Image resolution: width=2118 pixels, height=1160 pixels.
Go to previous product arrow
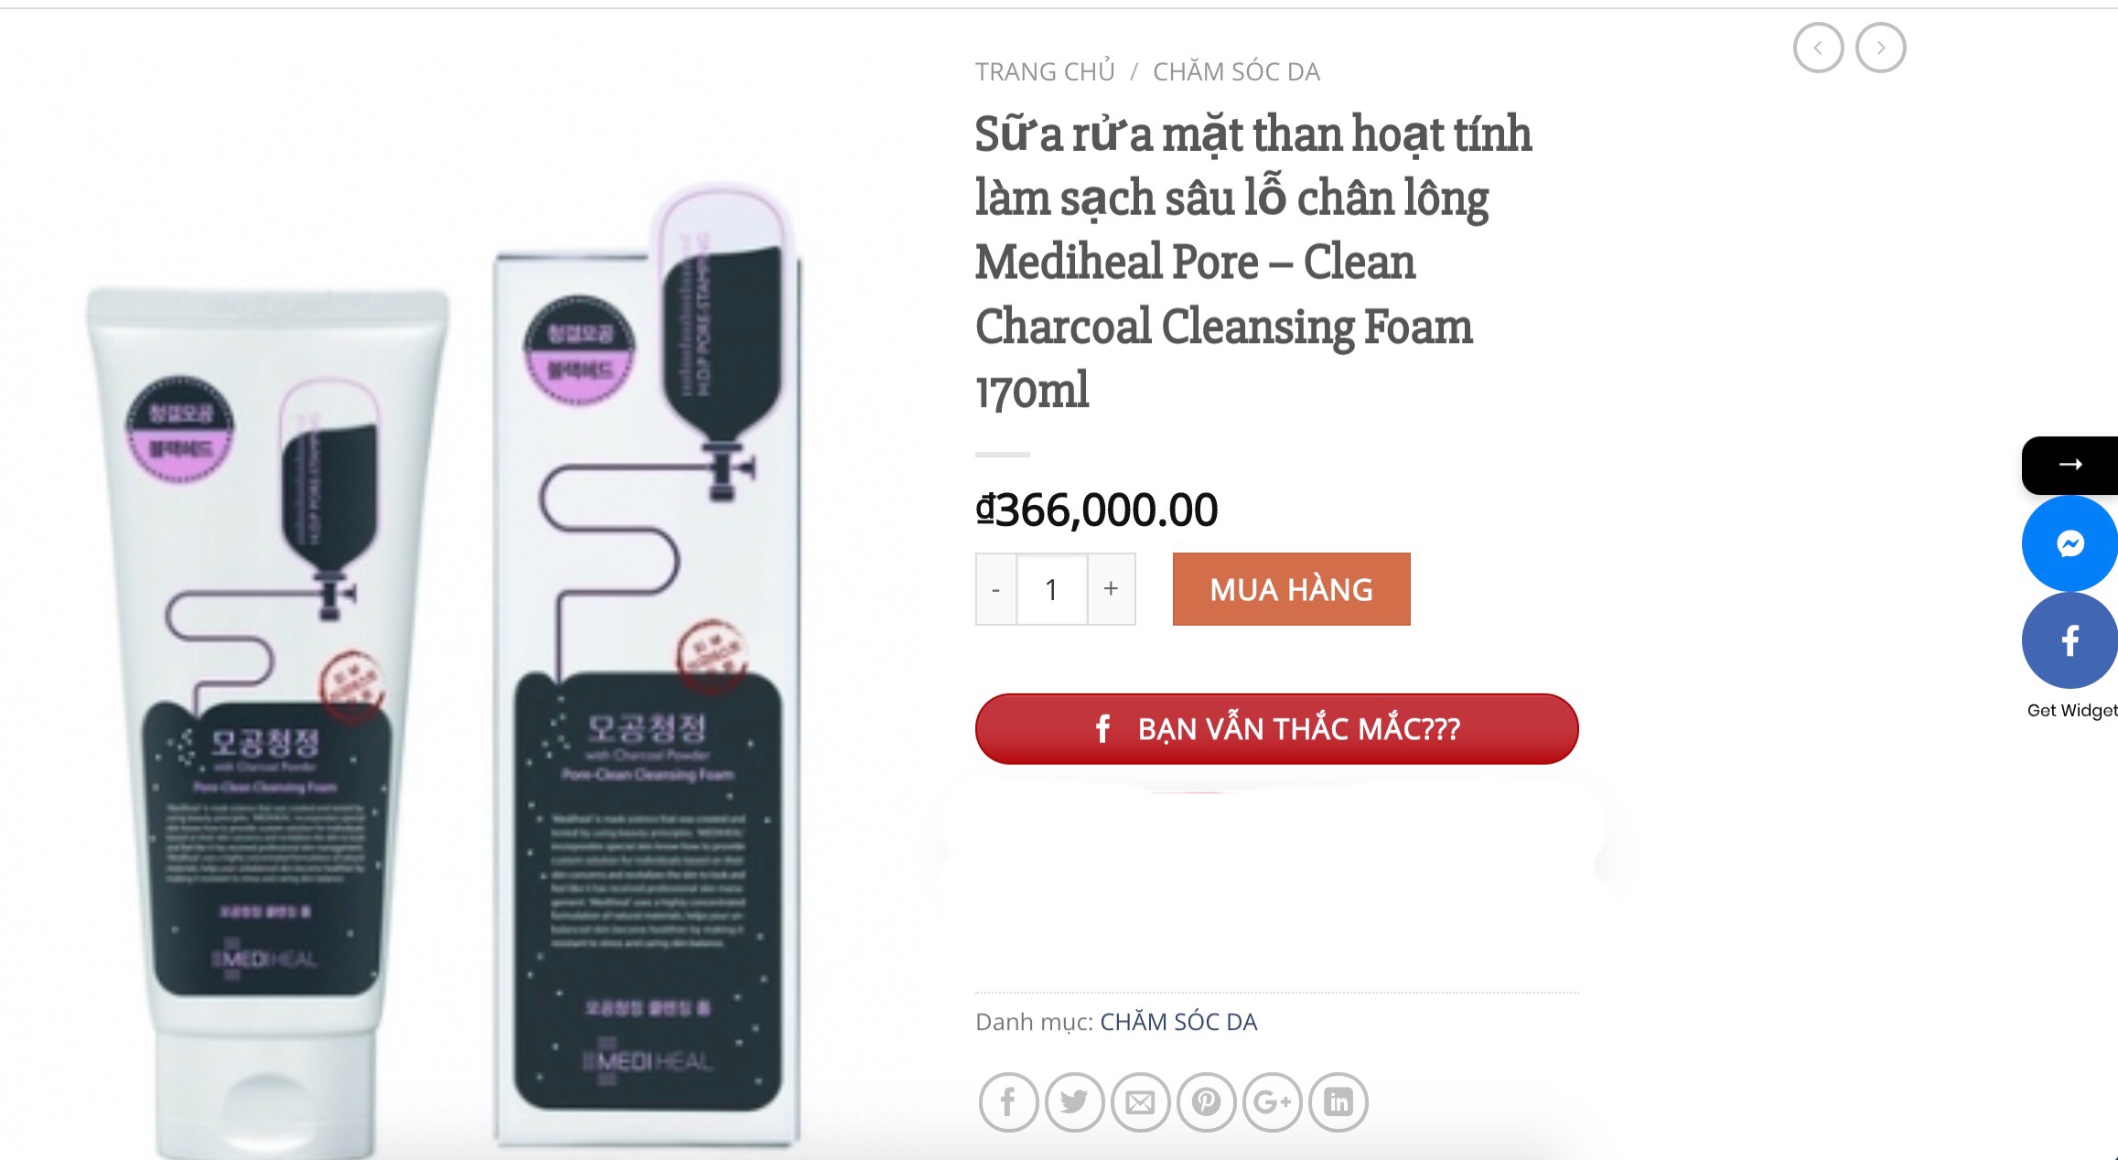(1818, 48)
